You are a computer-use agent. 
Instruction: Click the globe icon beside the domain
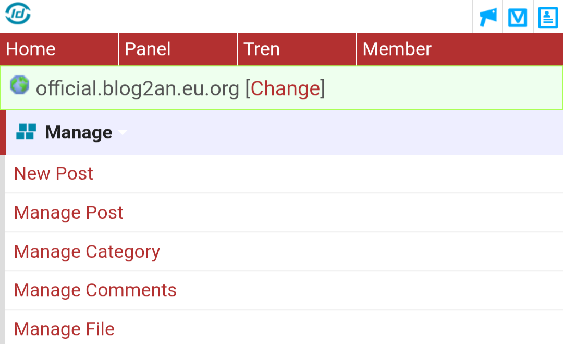[x=20, y=85]
